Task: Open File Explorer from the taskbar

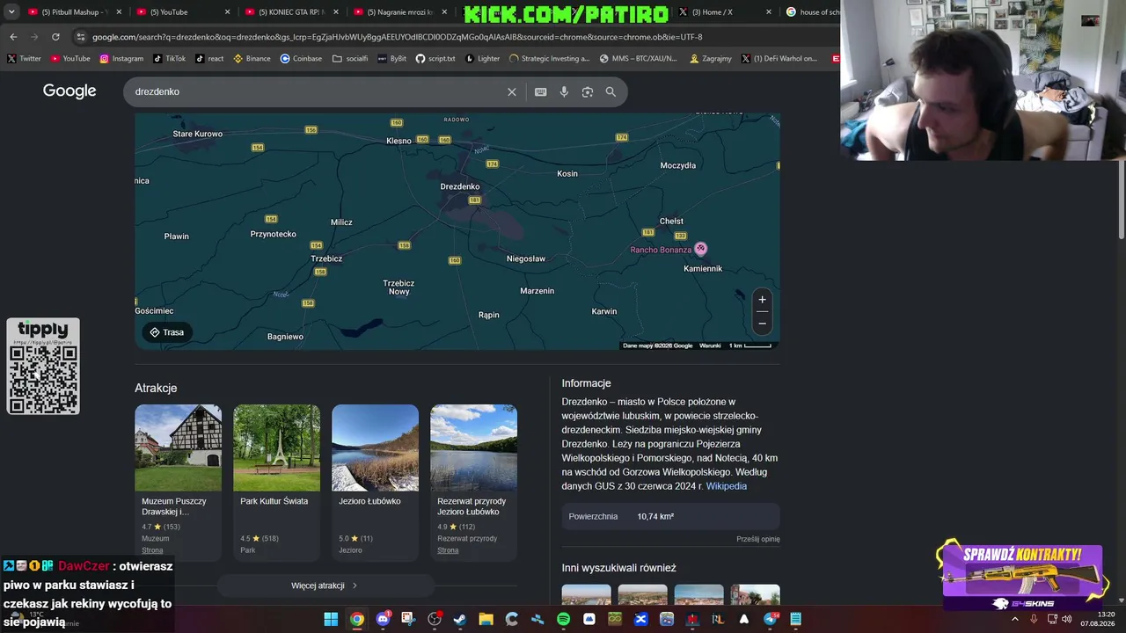Action: click(486, 619)
